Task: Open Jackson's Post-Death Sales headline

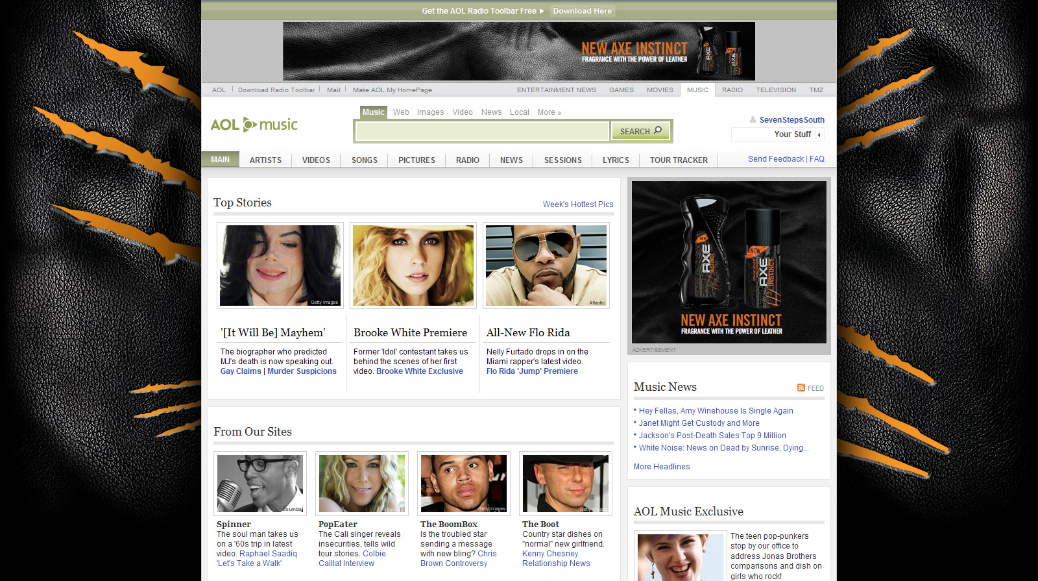Action: pos(712,436)
